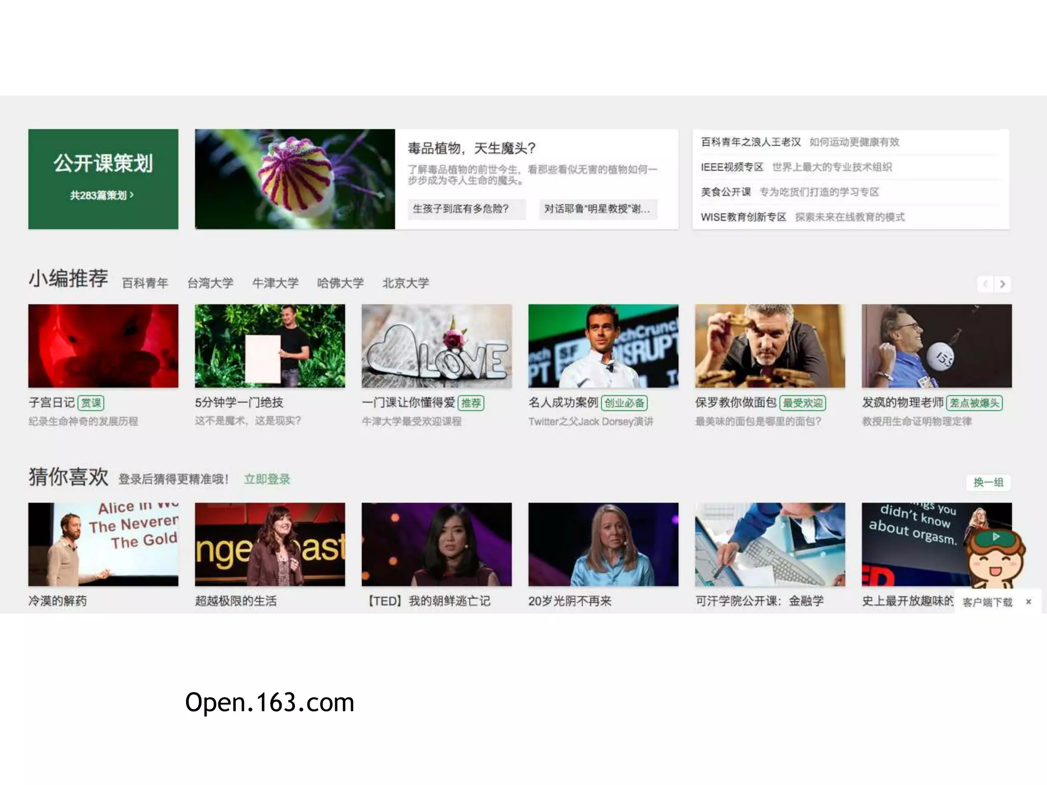Viewport: 1047px width, 785px height.
Task: Open the IEEE视频专区 link
Action: tap(732, 167)
